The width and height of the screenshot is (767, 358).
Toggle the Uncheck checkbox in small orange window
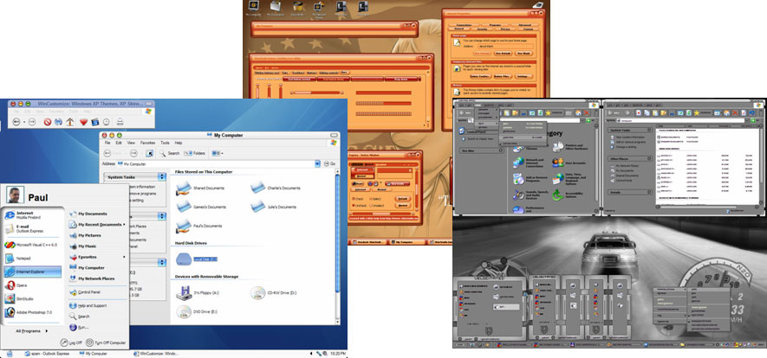point(354,205)
